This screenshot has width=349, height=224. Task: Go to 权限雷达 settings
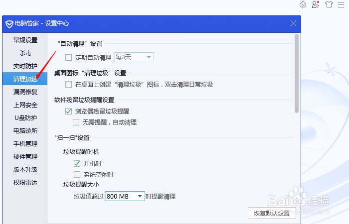(25, 183)
